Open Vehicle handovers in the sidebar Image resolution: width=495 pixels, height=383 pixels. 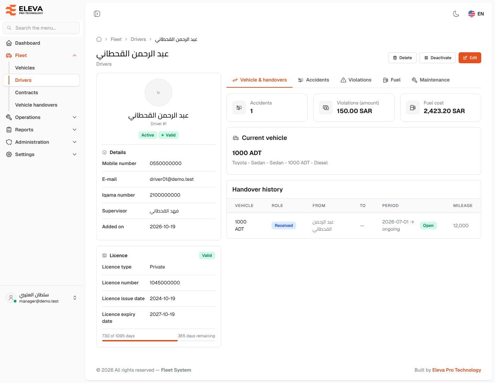point(36,105)
